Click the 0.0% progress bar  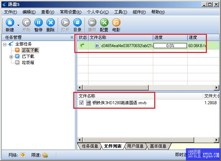(170, 46)
